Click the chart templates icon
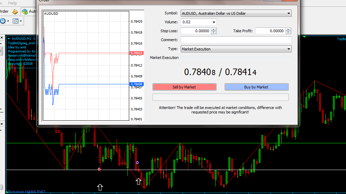 click(x=15, y=21)
